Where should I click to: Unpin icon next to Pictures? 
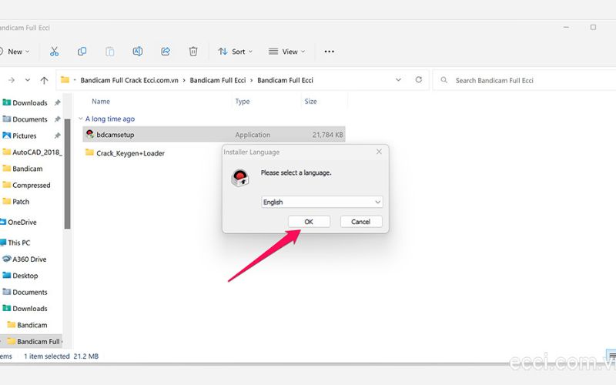click(x=57, y=136)
